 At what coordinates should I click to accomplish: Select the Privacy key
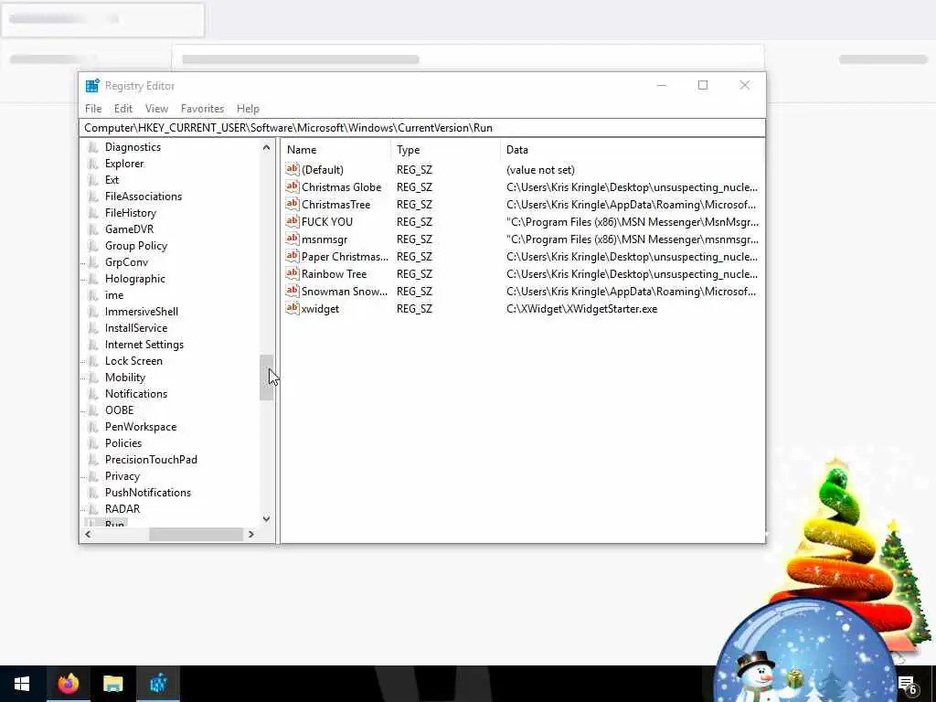(x=122, y=475)
